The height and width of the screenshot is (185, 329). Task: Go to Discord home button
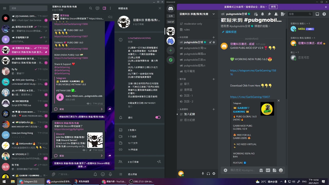click(171, 8)
